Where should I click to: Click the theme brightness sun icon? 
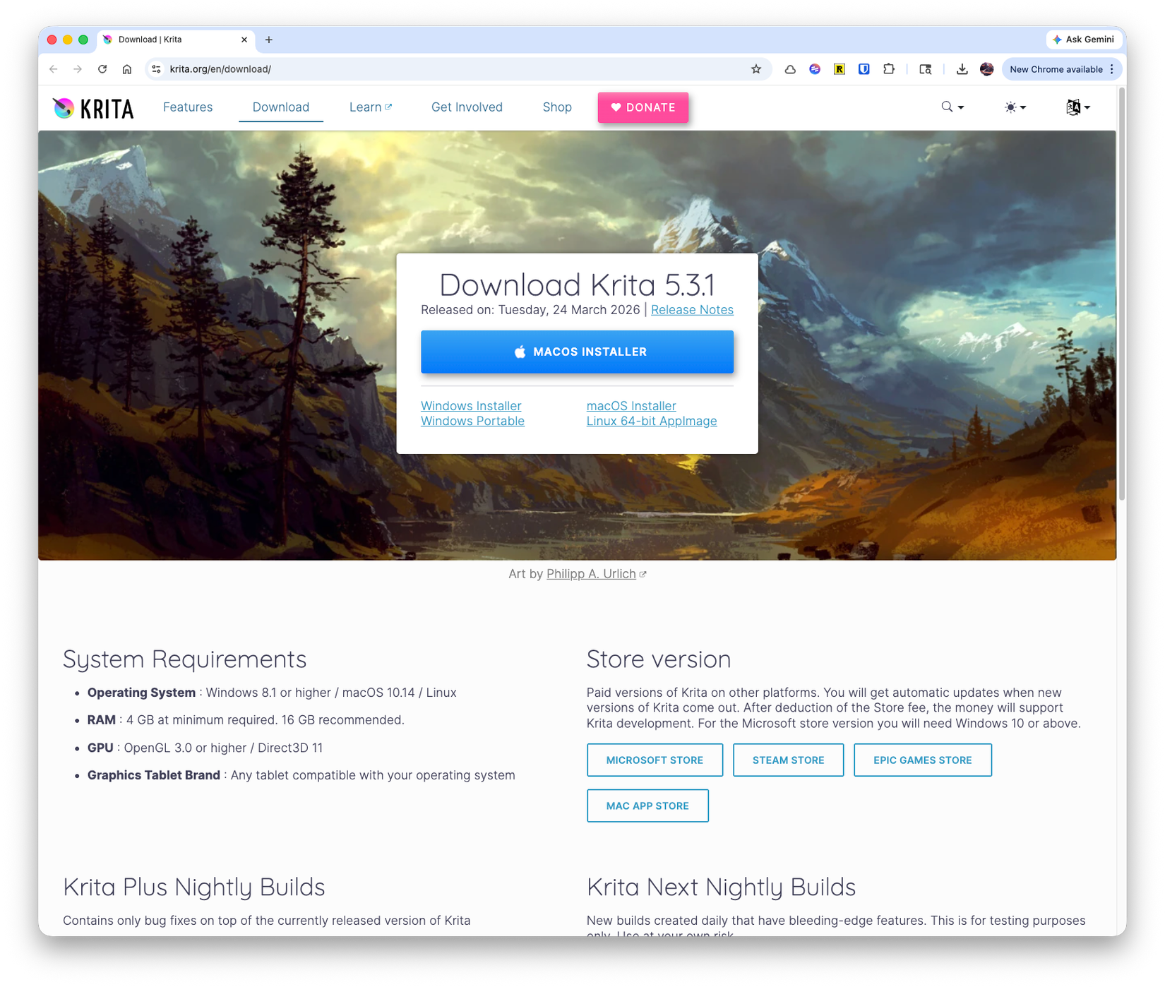(1010, 107)
